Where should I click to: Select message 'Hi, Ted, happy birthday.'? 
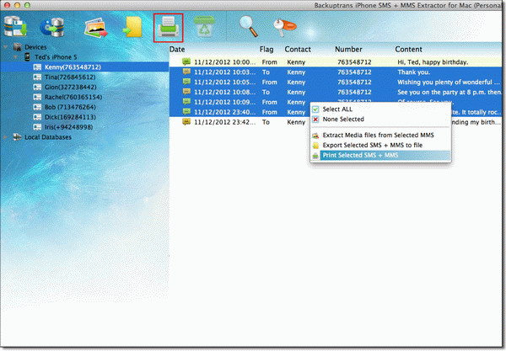[336, 61]
